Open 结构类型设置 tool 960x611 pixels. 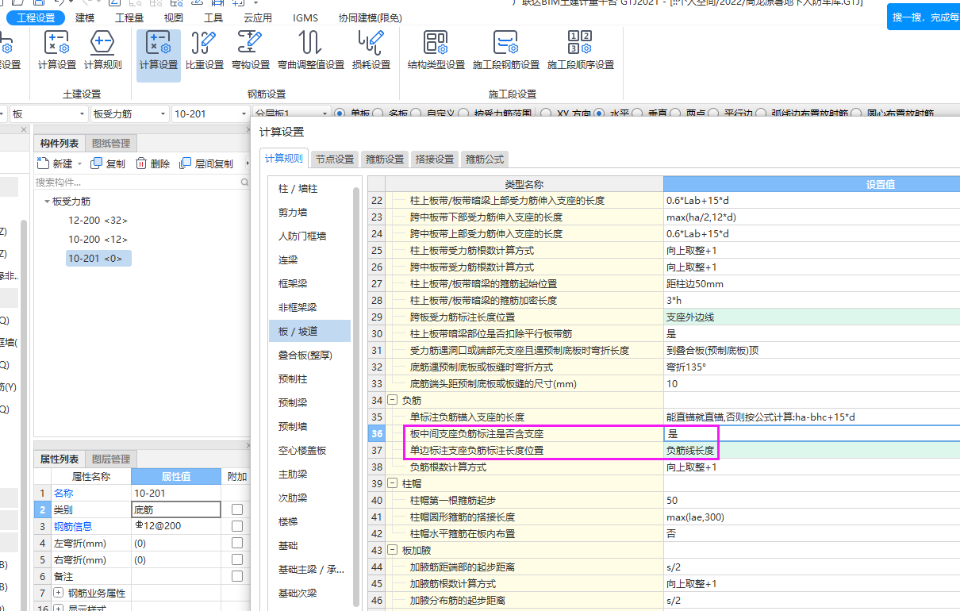click(436, 52)
